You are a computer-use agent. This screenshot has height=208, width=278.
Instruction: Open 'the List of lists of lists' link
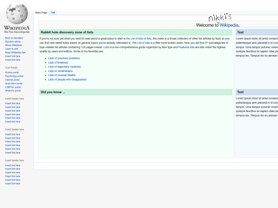tap(138, 39)
